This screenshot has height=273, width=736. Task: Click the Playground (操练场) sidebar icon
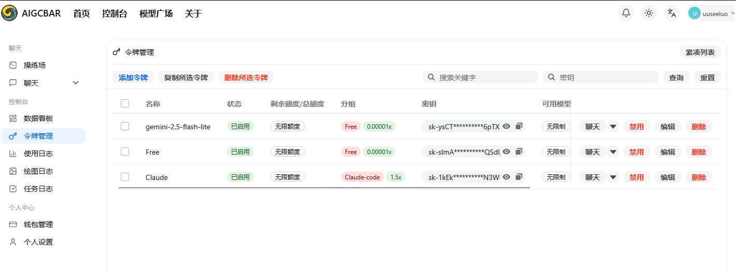13,65
